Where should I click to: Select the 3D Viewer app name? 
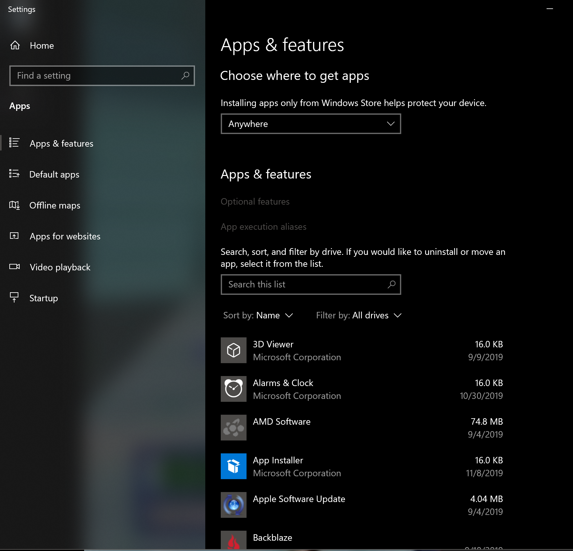pos(273,344)
